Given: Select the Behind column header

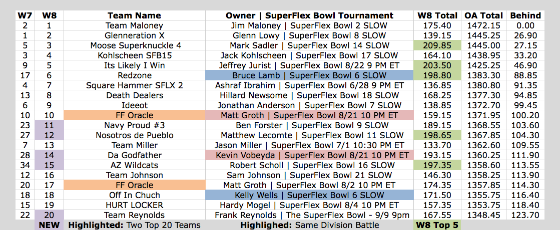Looking at the screenshot, I should (x=525, y=15).
